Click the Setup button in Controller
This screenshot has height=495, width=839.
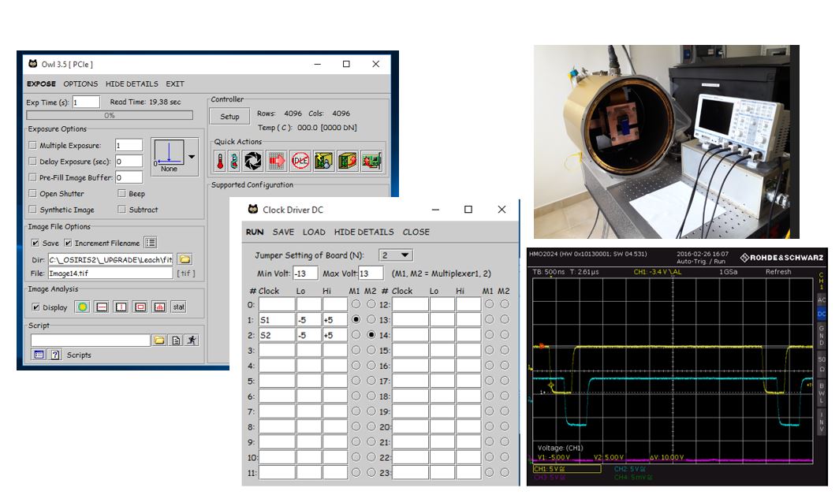click(x=229, y=117)
